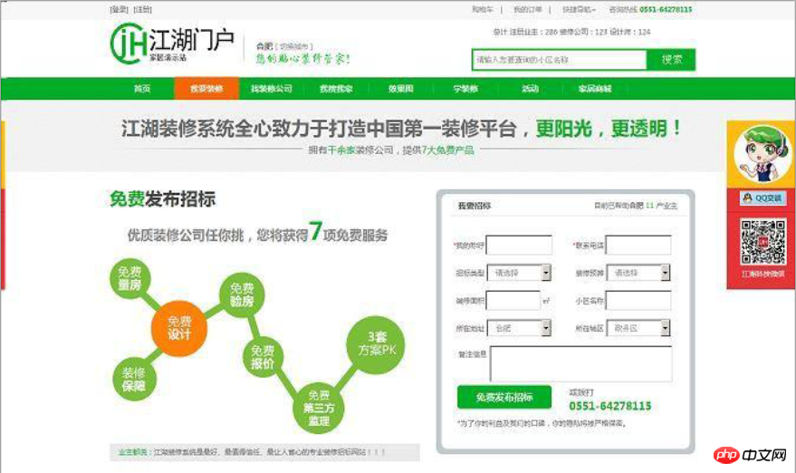
Task: Click the 江湖门户 JH logo
Action: (x=171, y=43)
